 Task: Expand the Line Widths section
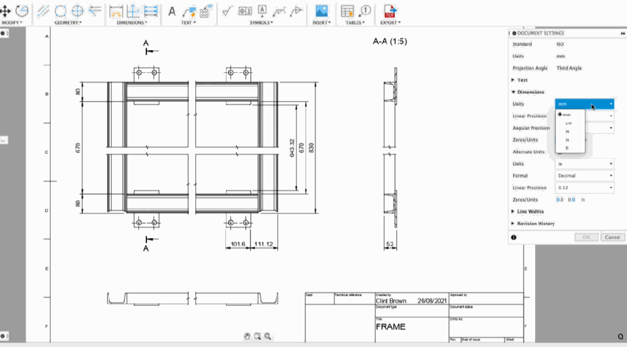pos(530,211)
